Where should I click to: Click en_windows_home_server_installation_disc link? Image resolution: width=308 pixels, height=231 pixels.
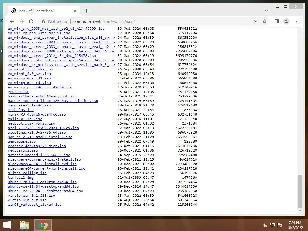pos(61,38)
